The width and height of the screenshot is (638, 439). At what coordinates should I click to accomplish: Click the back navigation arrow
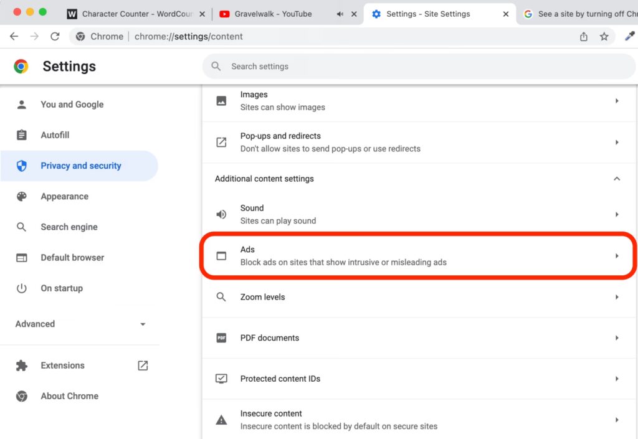[14, 37]
